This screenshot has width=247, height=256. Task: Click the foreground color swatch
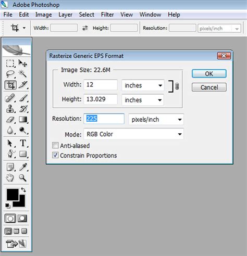click(x=13, y=195)
